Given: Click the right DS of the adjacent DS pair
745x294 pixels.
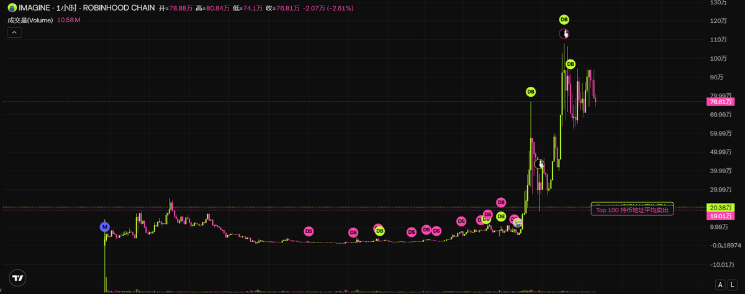Looking at the screenshot, I should tap(436, 231).
